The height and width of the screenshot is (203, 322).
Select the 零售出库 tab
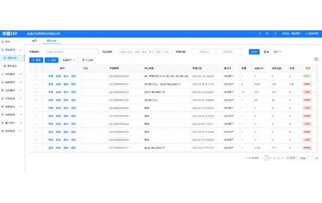click(x=51, y=41)
